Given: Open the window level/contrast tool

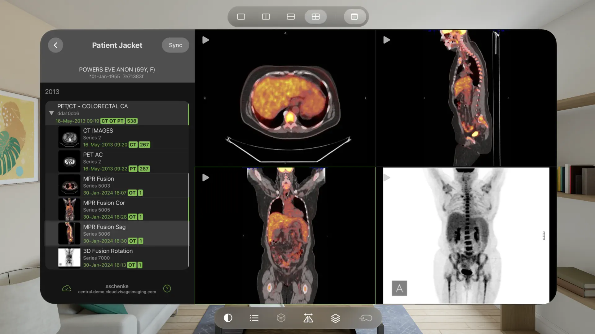Looking at the screenshot, I should pyautogui.click(x=228, y=318).
